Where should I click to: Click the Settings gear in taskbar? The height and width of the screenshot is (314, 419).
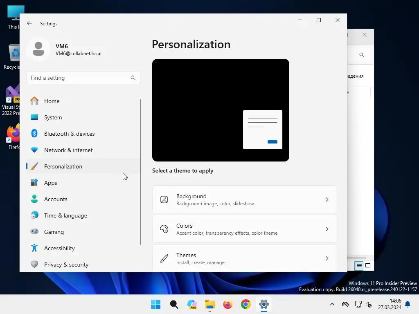click(x=264, y=304)
